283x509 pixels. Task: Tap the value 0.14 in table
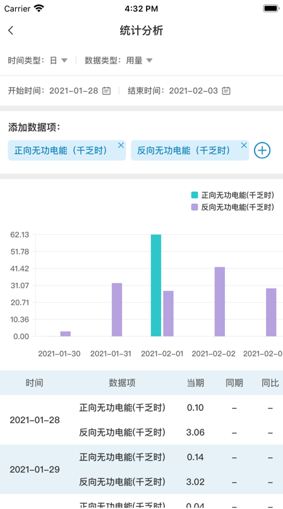196,457
